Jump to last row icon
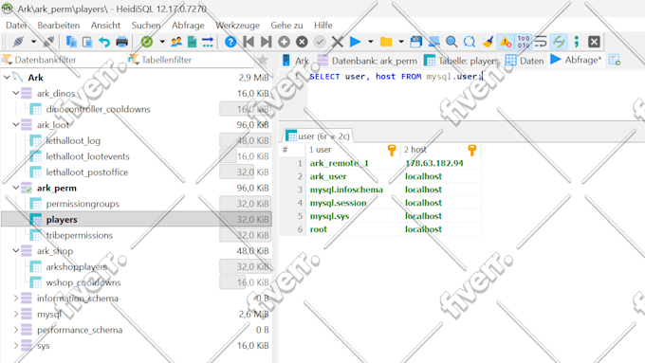Viewport: 645px width, 363px height. coord(267,42)
